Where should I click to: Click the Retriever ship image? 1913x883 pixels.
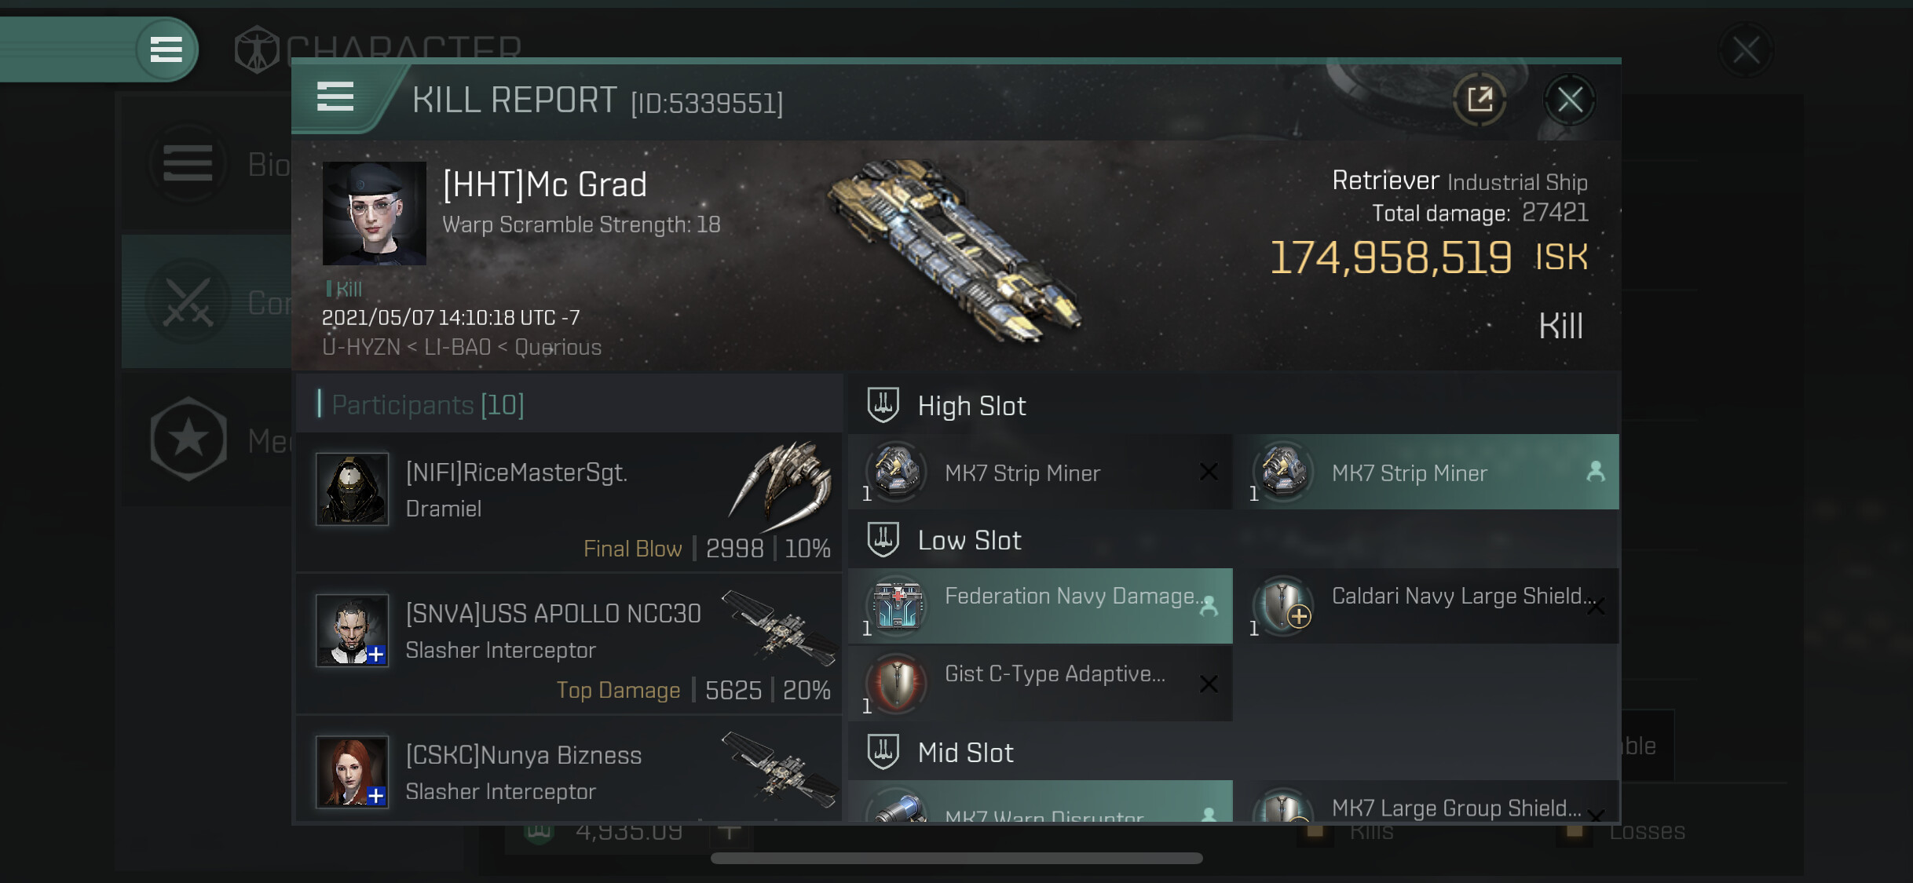click(x=954, y=250)
